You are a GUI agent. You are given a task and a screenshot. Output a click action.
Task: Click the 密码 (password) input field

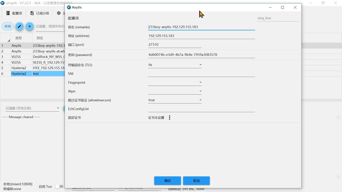[201, 55]
